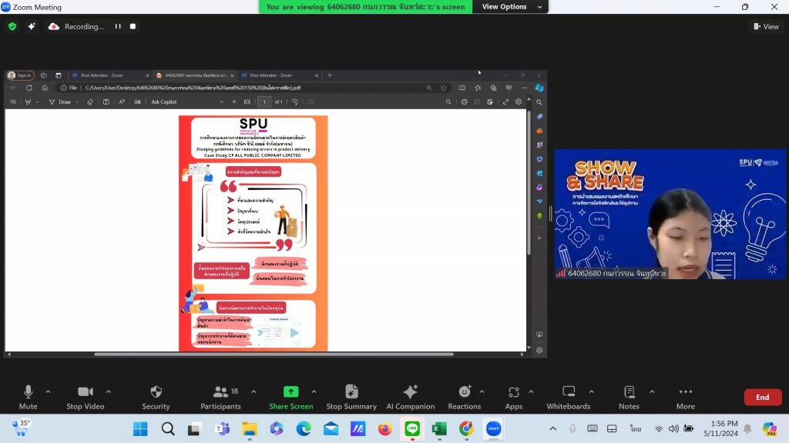Open LINE from the Windows taskbar
Viewport: 789px width, 443px height.
pyautogui.click(x=412, y=428)
